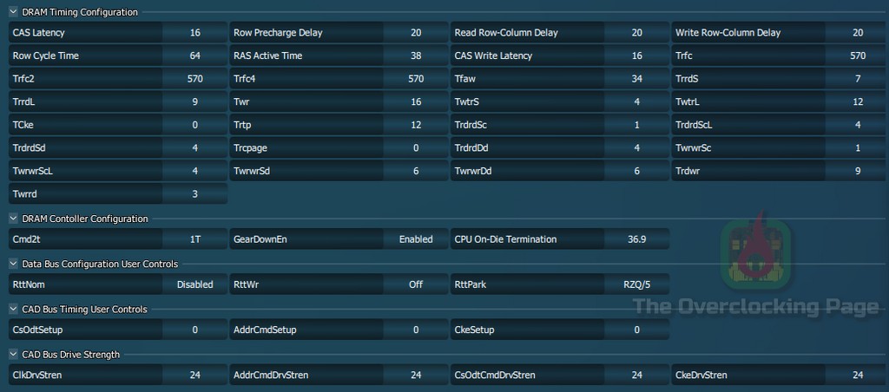Select the CAS Latency value field
Viewport: 889px width, 392px height.
194,33
